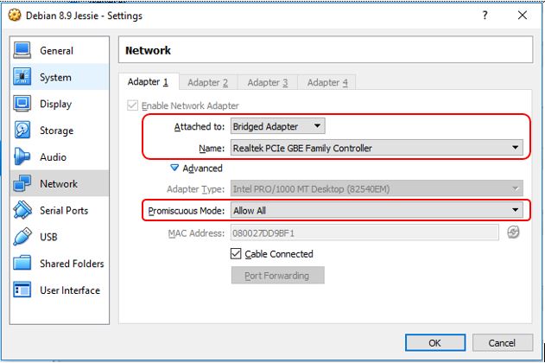Toggle the Enable Network Adapter checkbox
The height and width of the screenshot is (363, 545).
point(132,105)
